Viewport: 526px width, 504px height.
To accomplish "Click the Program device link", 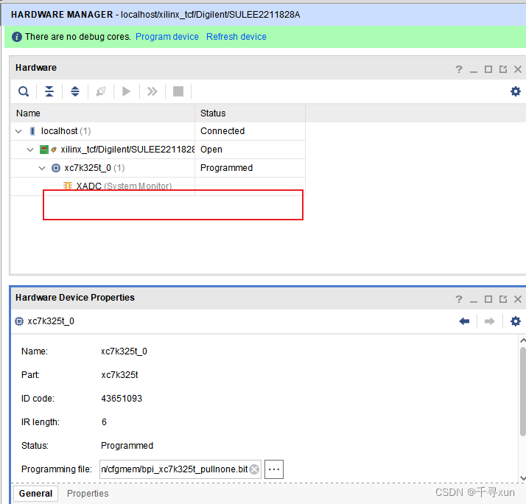I will click(x=167, y=37).
